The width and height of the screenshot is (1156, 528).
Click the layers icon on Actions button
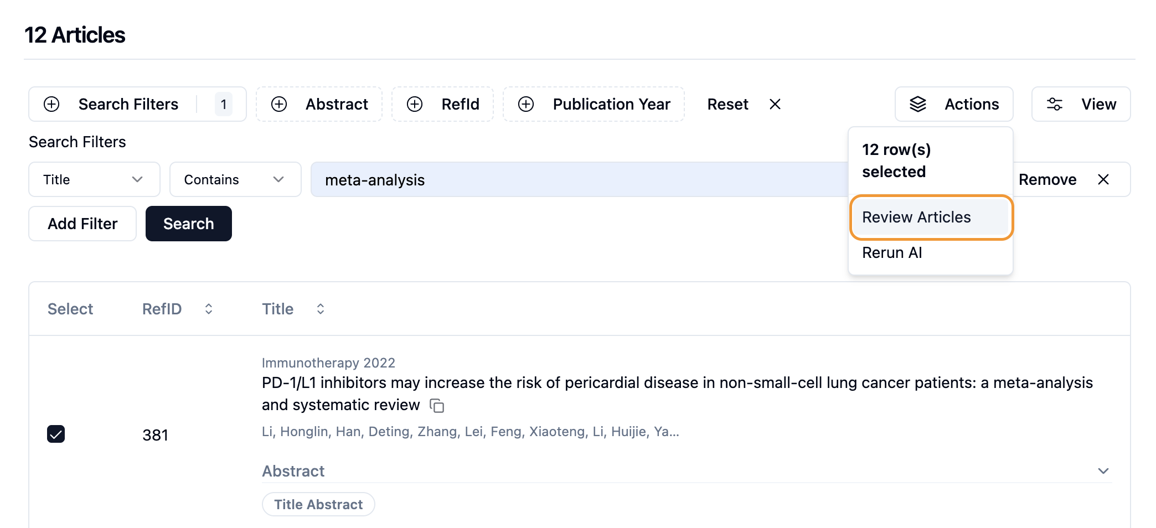pos(917,104)
